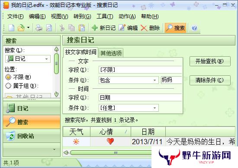The width and height of the screenshot is (238, 168).
Task: Expand navigation pane options arrow below 回收站
Action: [54, 150]
